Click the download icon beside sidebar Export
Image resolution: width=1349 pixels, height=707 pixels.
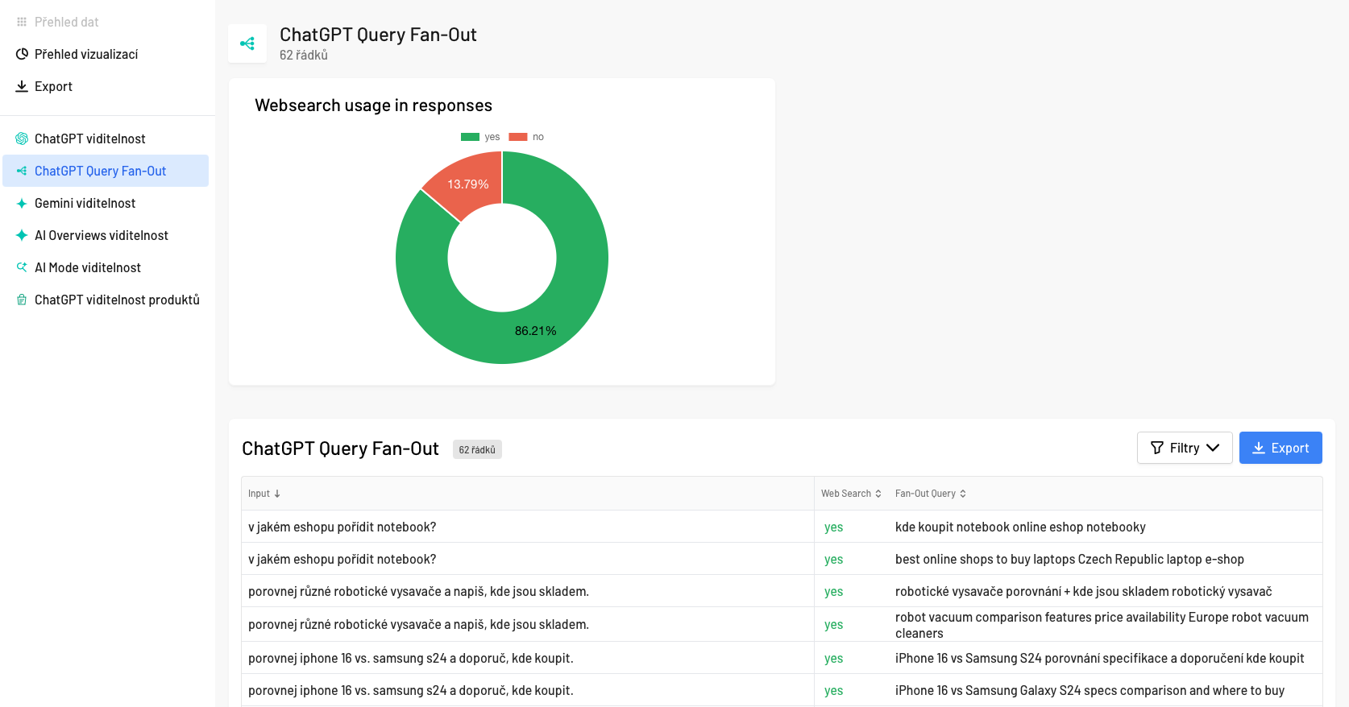(x=22, y=86)
